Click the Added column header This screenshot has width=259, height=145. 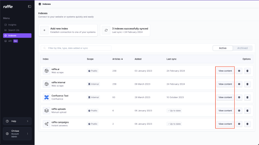(x=138, y=59)
